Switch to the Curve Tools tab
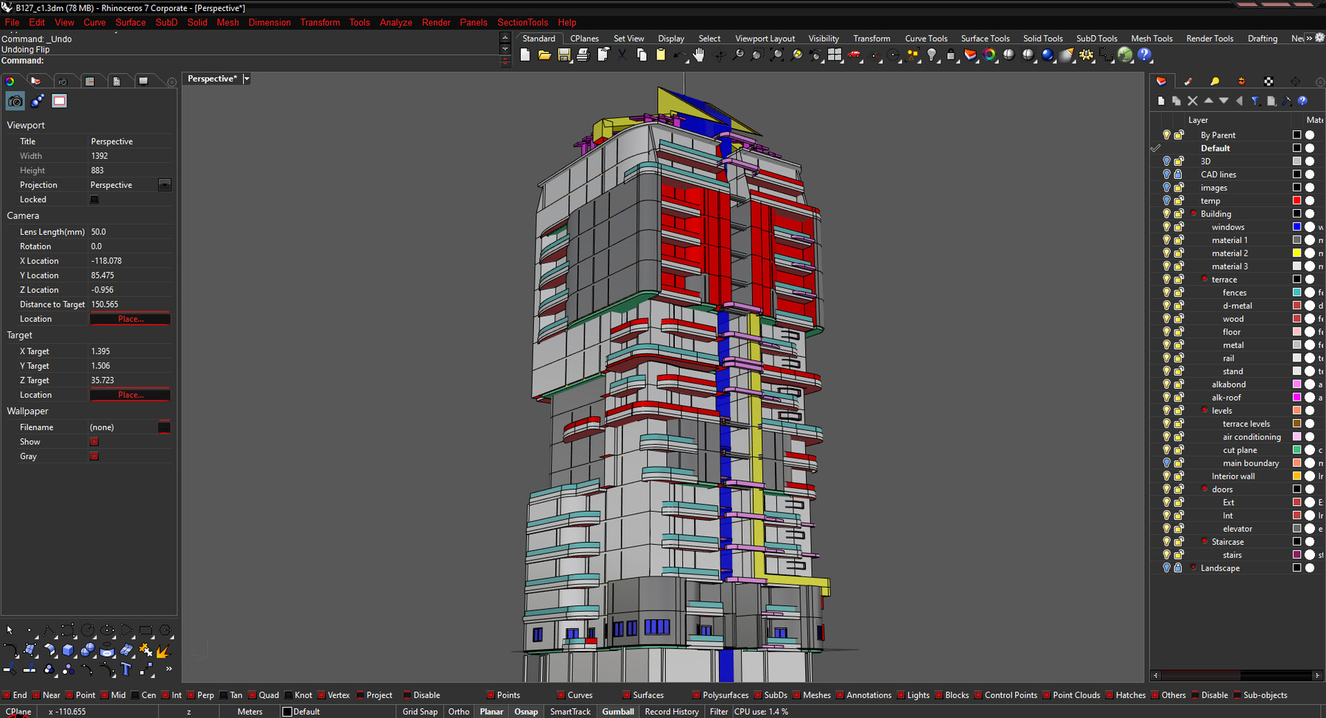The image size is (1326, 718). (925, 38)
